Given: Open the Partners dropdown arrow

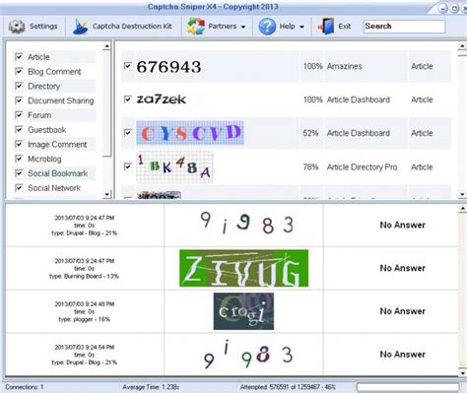Looking at the screenshot, I should point(243,27).
